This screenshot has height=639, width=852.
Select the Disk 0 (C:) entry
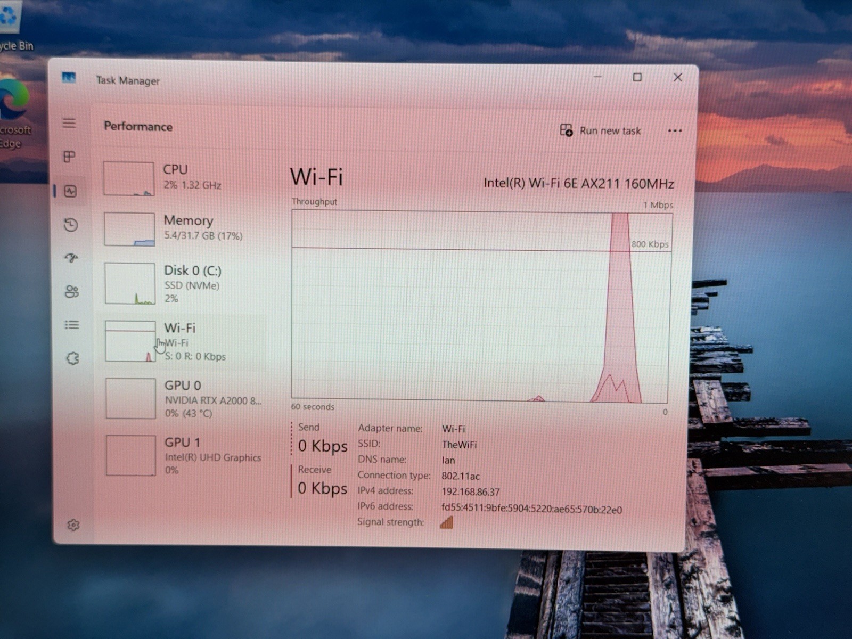182,284
